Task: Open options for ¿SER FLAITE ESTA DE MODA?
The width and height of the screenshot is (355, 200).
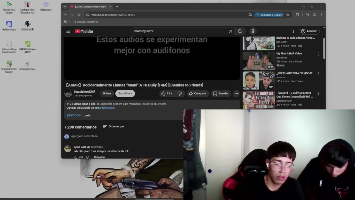Action: 318,74
